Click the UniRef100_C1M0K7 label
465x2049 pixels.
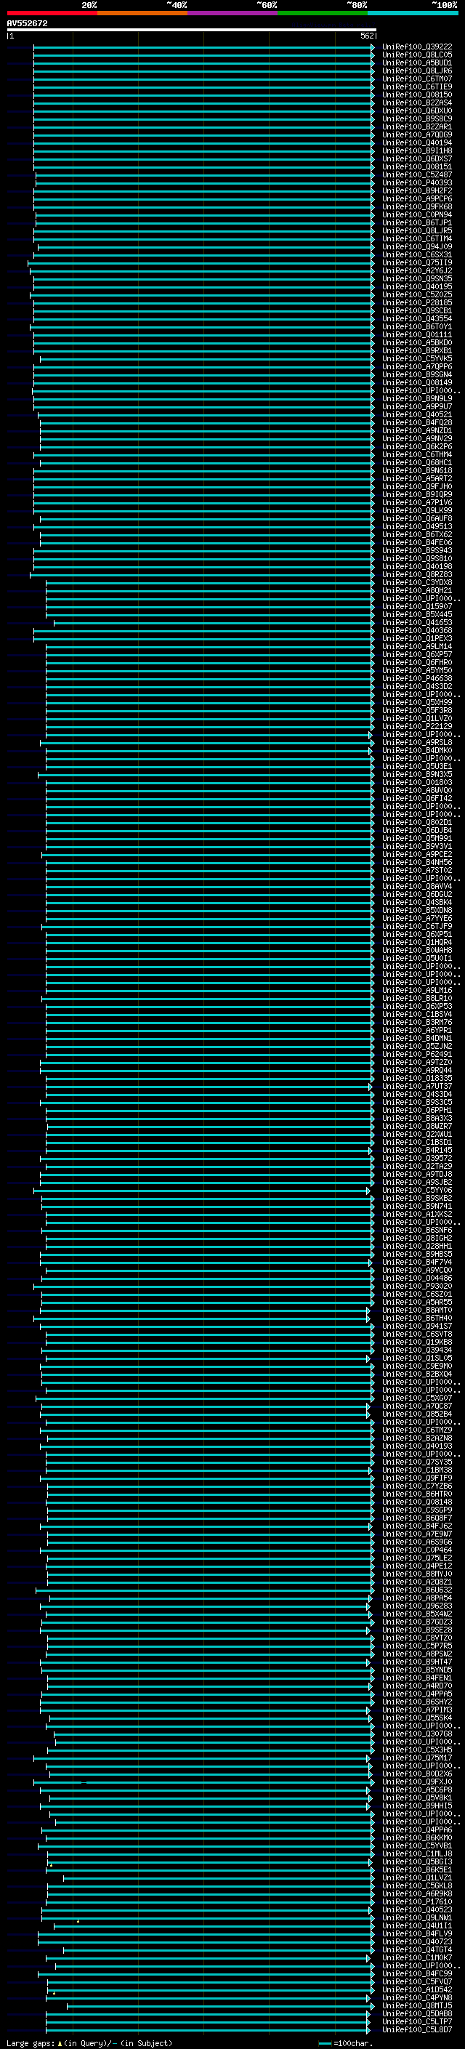[417, 1957]
